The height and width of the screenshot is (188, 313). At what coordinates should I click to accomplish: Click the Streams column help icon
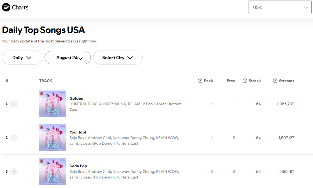pos(275,81)
